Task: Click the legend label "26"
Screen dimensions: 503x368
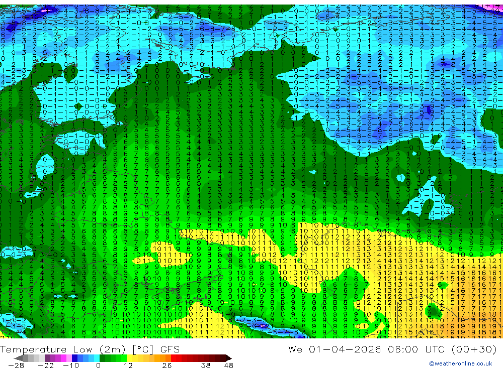Action: point(167,365)
